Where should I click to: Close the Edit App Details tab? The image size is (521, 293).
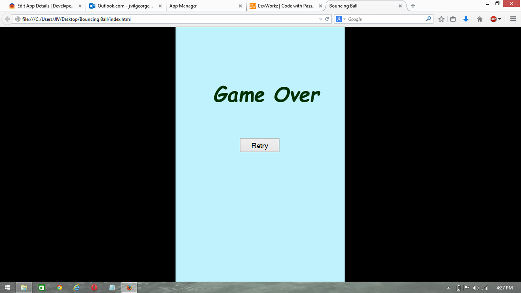click(80, 6)
